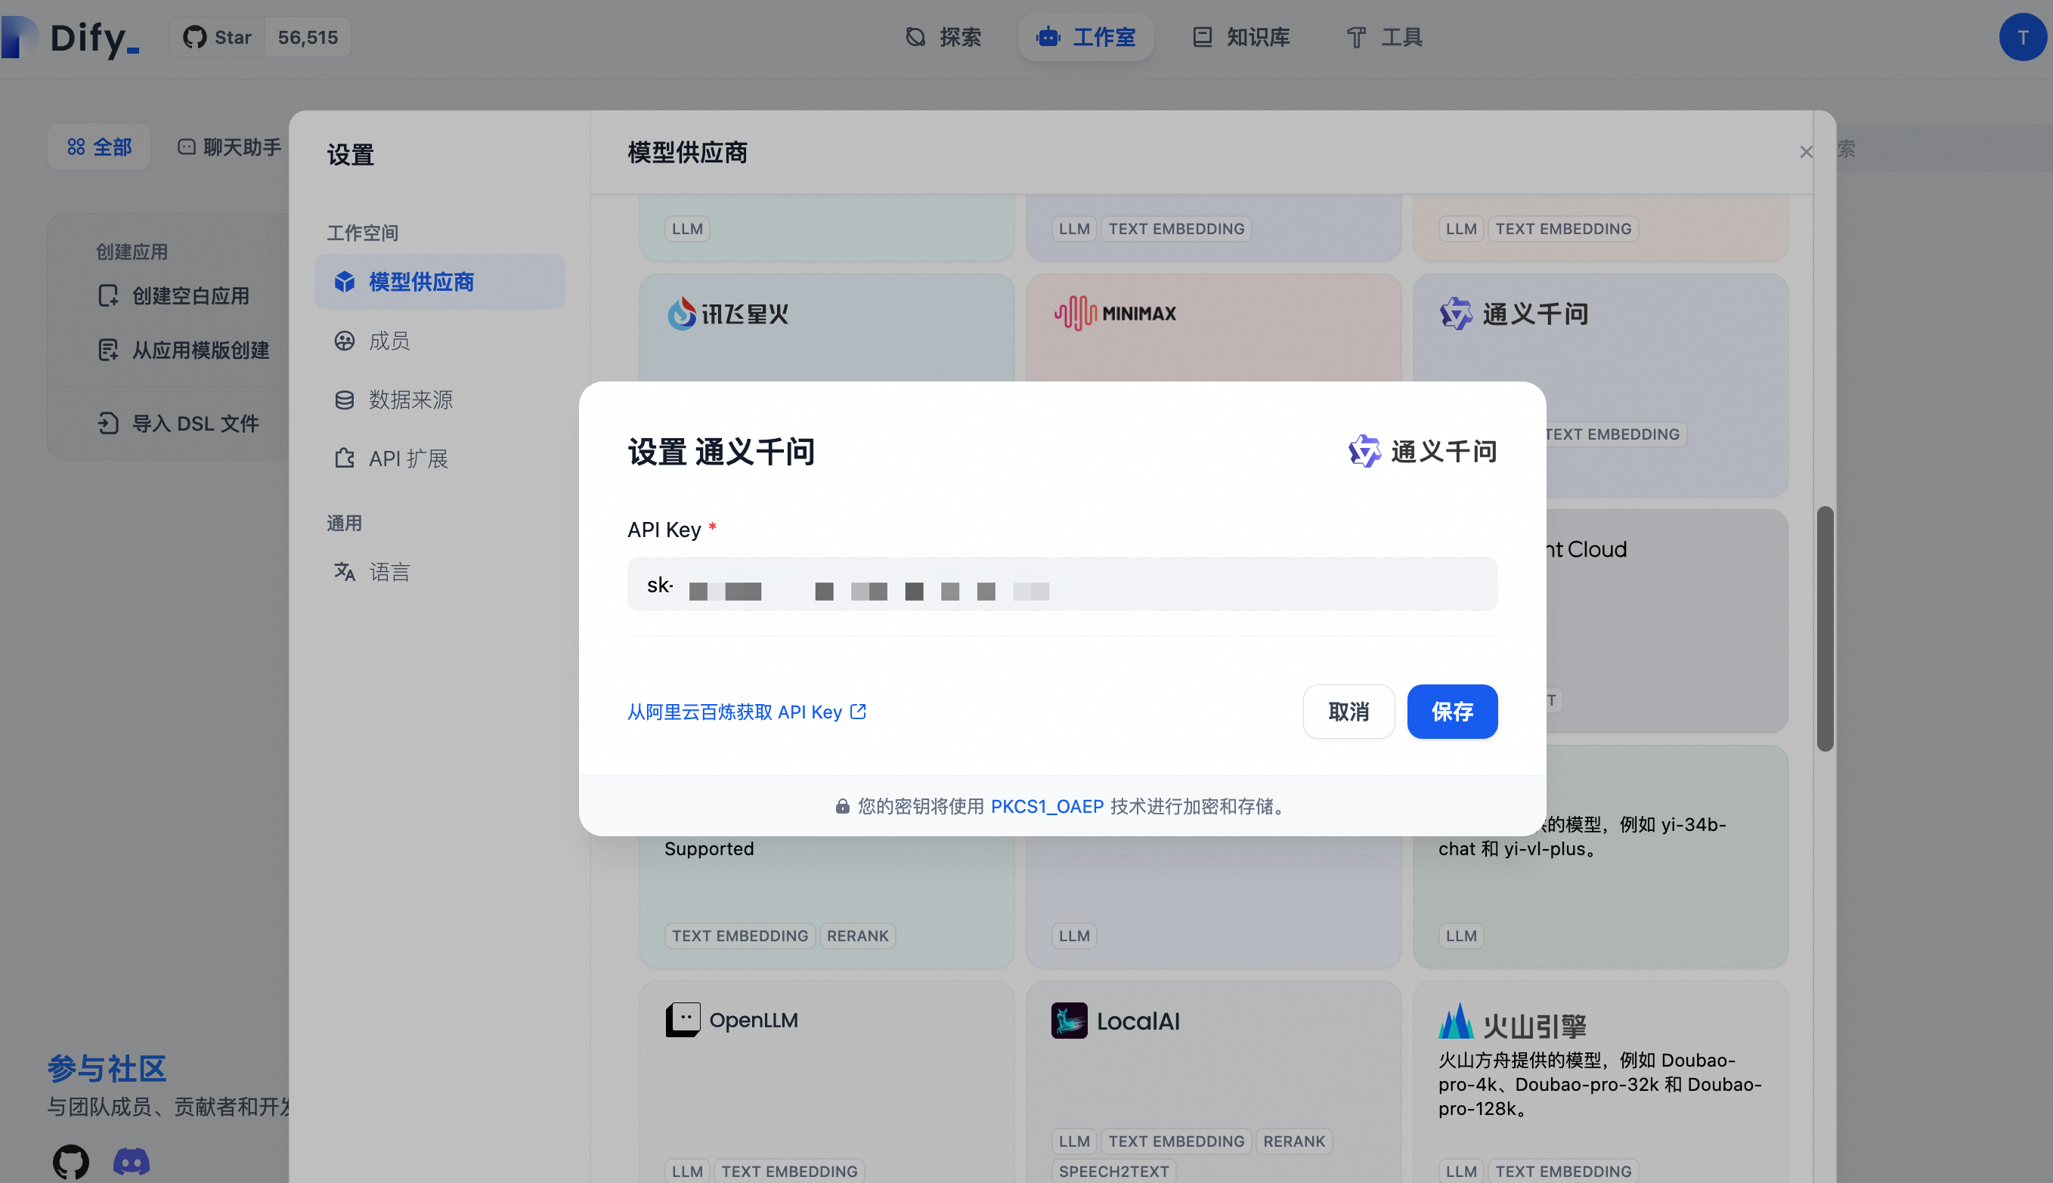The image size is (2053, 1183).
Task: Cancel the dialog with 取消 button
Action: pyautogui.click(x=1348, y=711)
